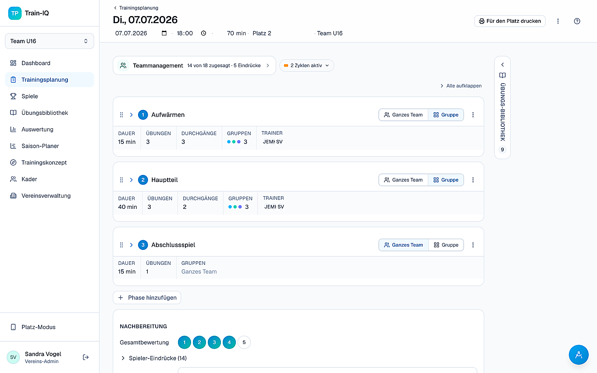Click the clock icon beside 18:00
The height and width of the screenshot is (373, 597).
203,33
